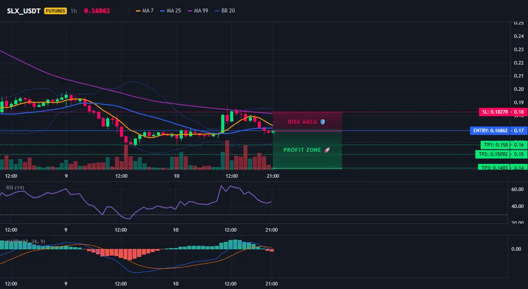Click the 9 date label under price chart

pos(66,176)
